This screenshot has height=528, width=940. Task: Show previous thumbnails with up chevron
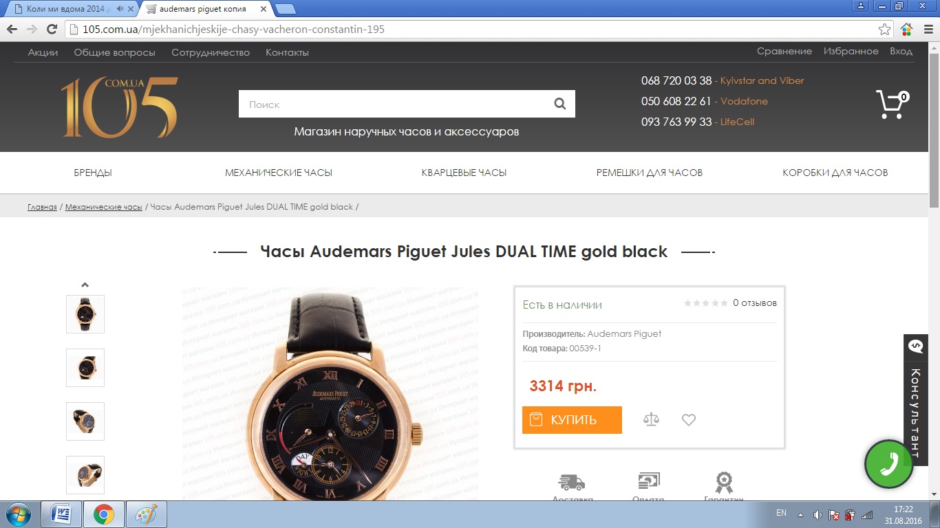(85, 285)
